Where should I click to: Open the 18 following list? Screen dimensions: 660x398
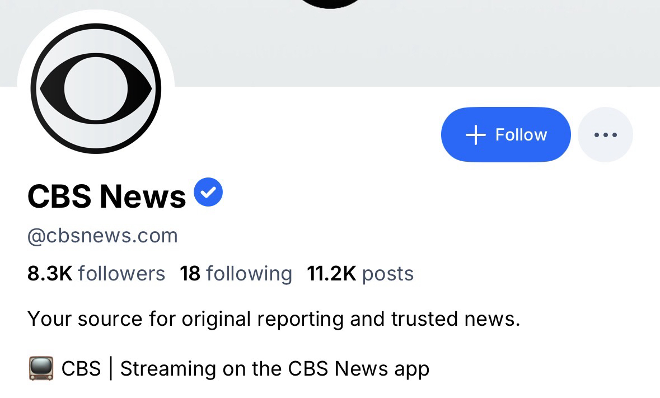(x=236, y=274)
